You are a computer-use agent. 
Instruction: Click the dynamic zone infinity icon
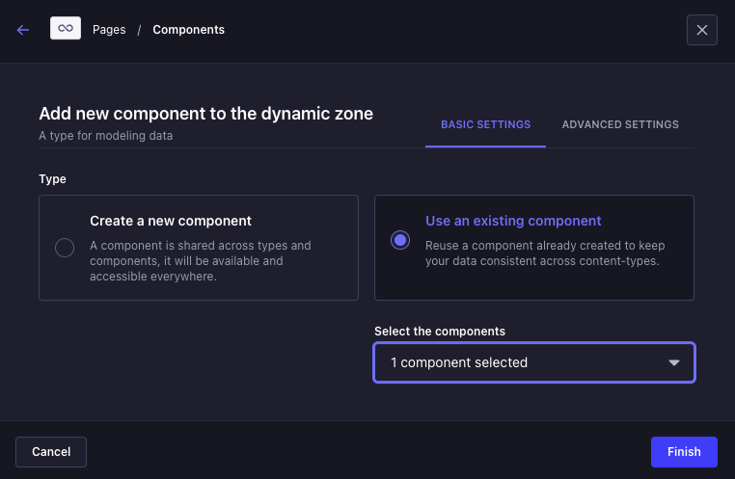click(66, 29)
